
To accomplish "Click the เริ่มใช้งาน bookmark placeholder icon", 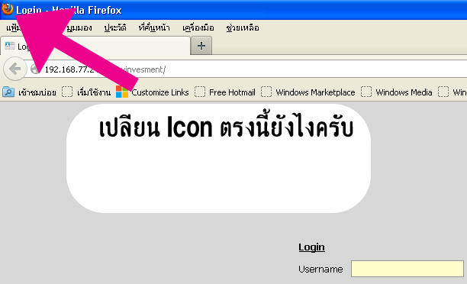I will [67, 92].
